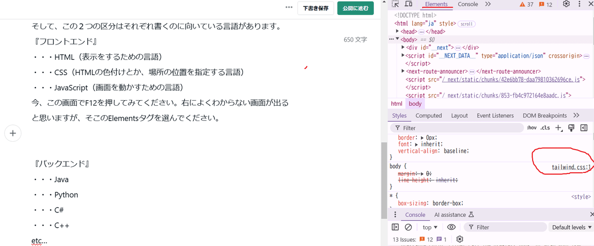This screenshot has height=246, width=594.
Task: Show more Styles pane tabs chevron
Action: click(x=576, y=116)
